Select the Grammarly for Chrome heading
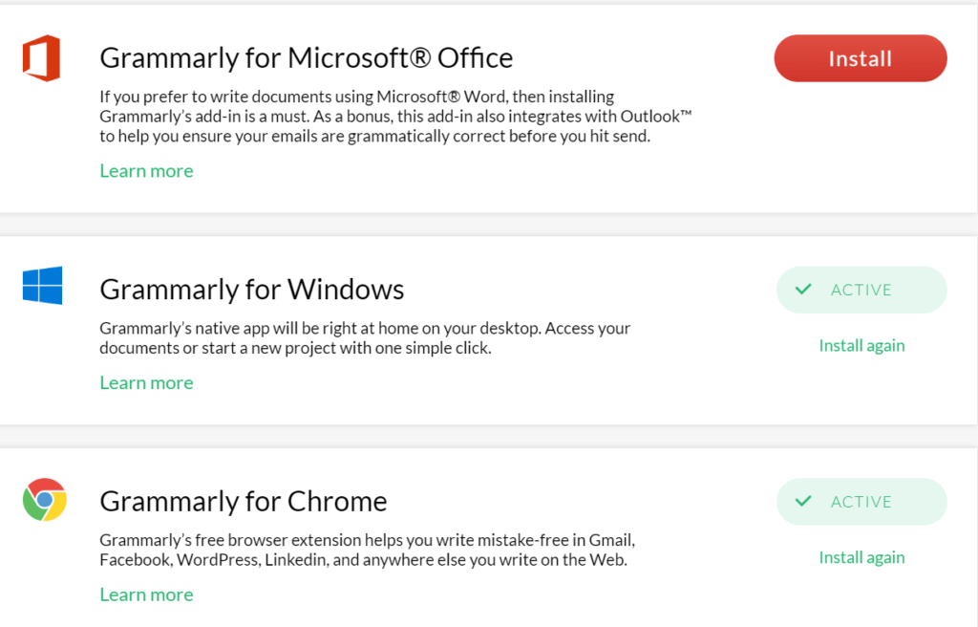978x627 pixels. pos(244,502)
